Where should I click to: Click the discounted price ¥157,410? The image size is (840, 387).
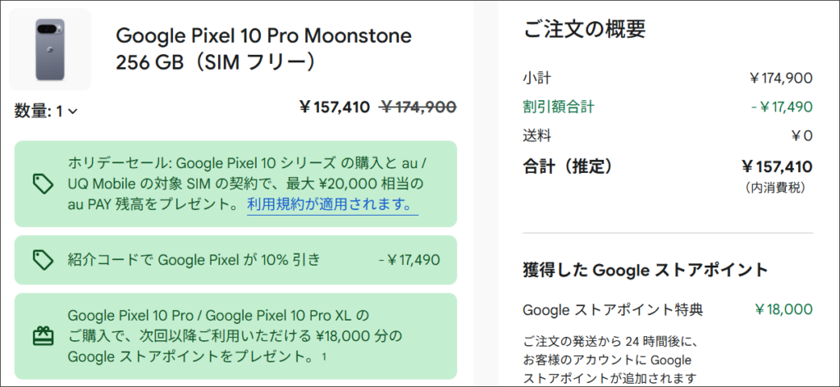334,107
